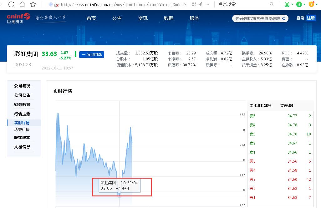This screenshot has height=208, width=321.
Task: Click the 买1 order row
Action: 280,198
